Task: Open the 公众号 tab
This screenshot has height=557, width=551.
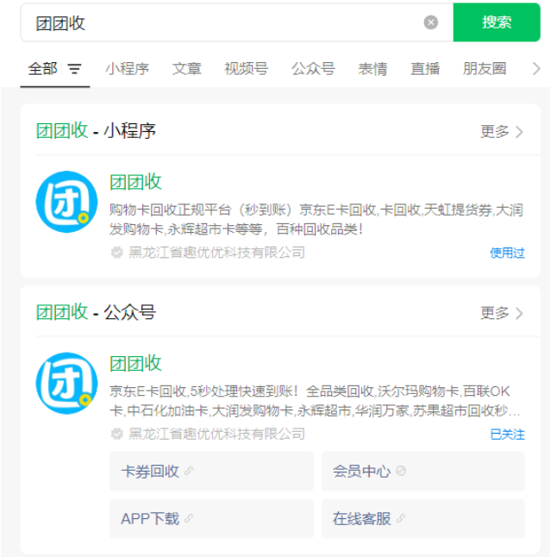Action: tap(313, 69)
